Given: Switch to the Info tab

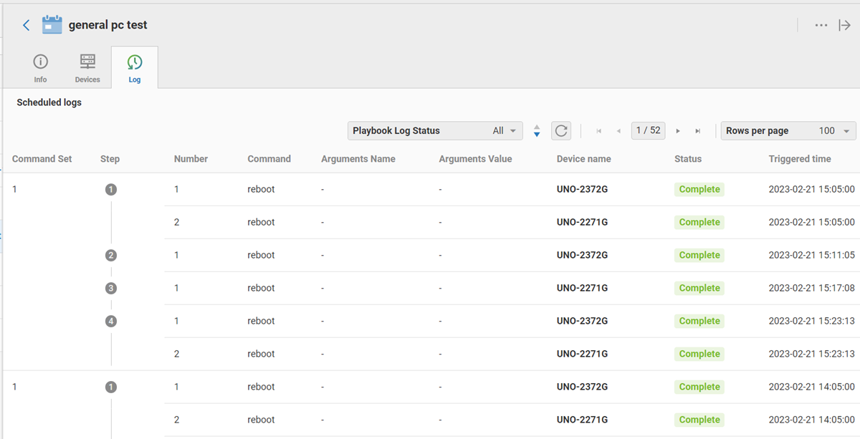Looking at the screenshot, I should (41, 68).
